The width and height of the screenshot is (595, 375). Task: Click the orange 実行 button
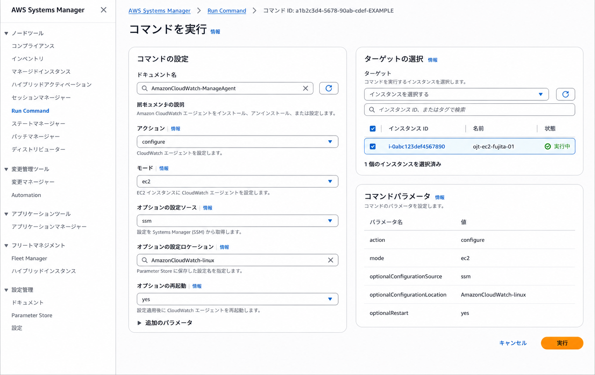(562, 343)
